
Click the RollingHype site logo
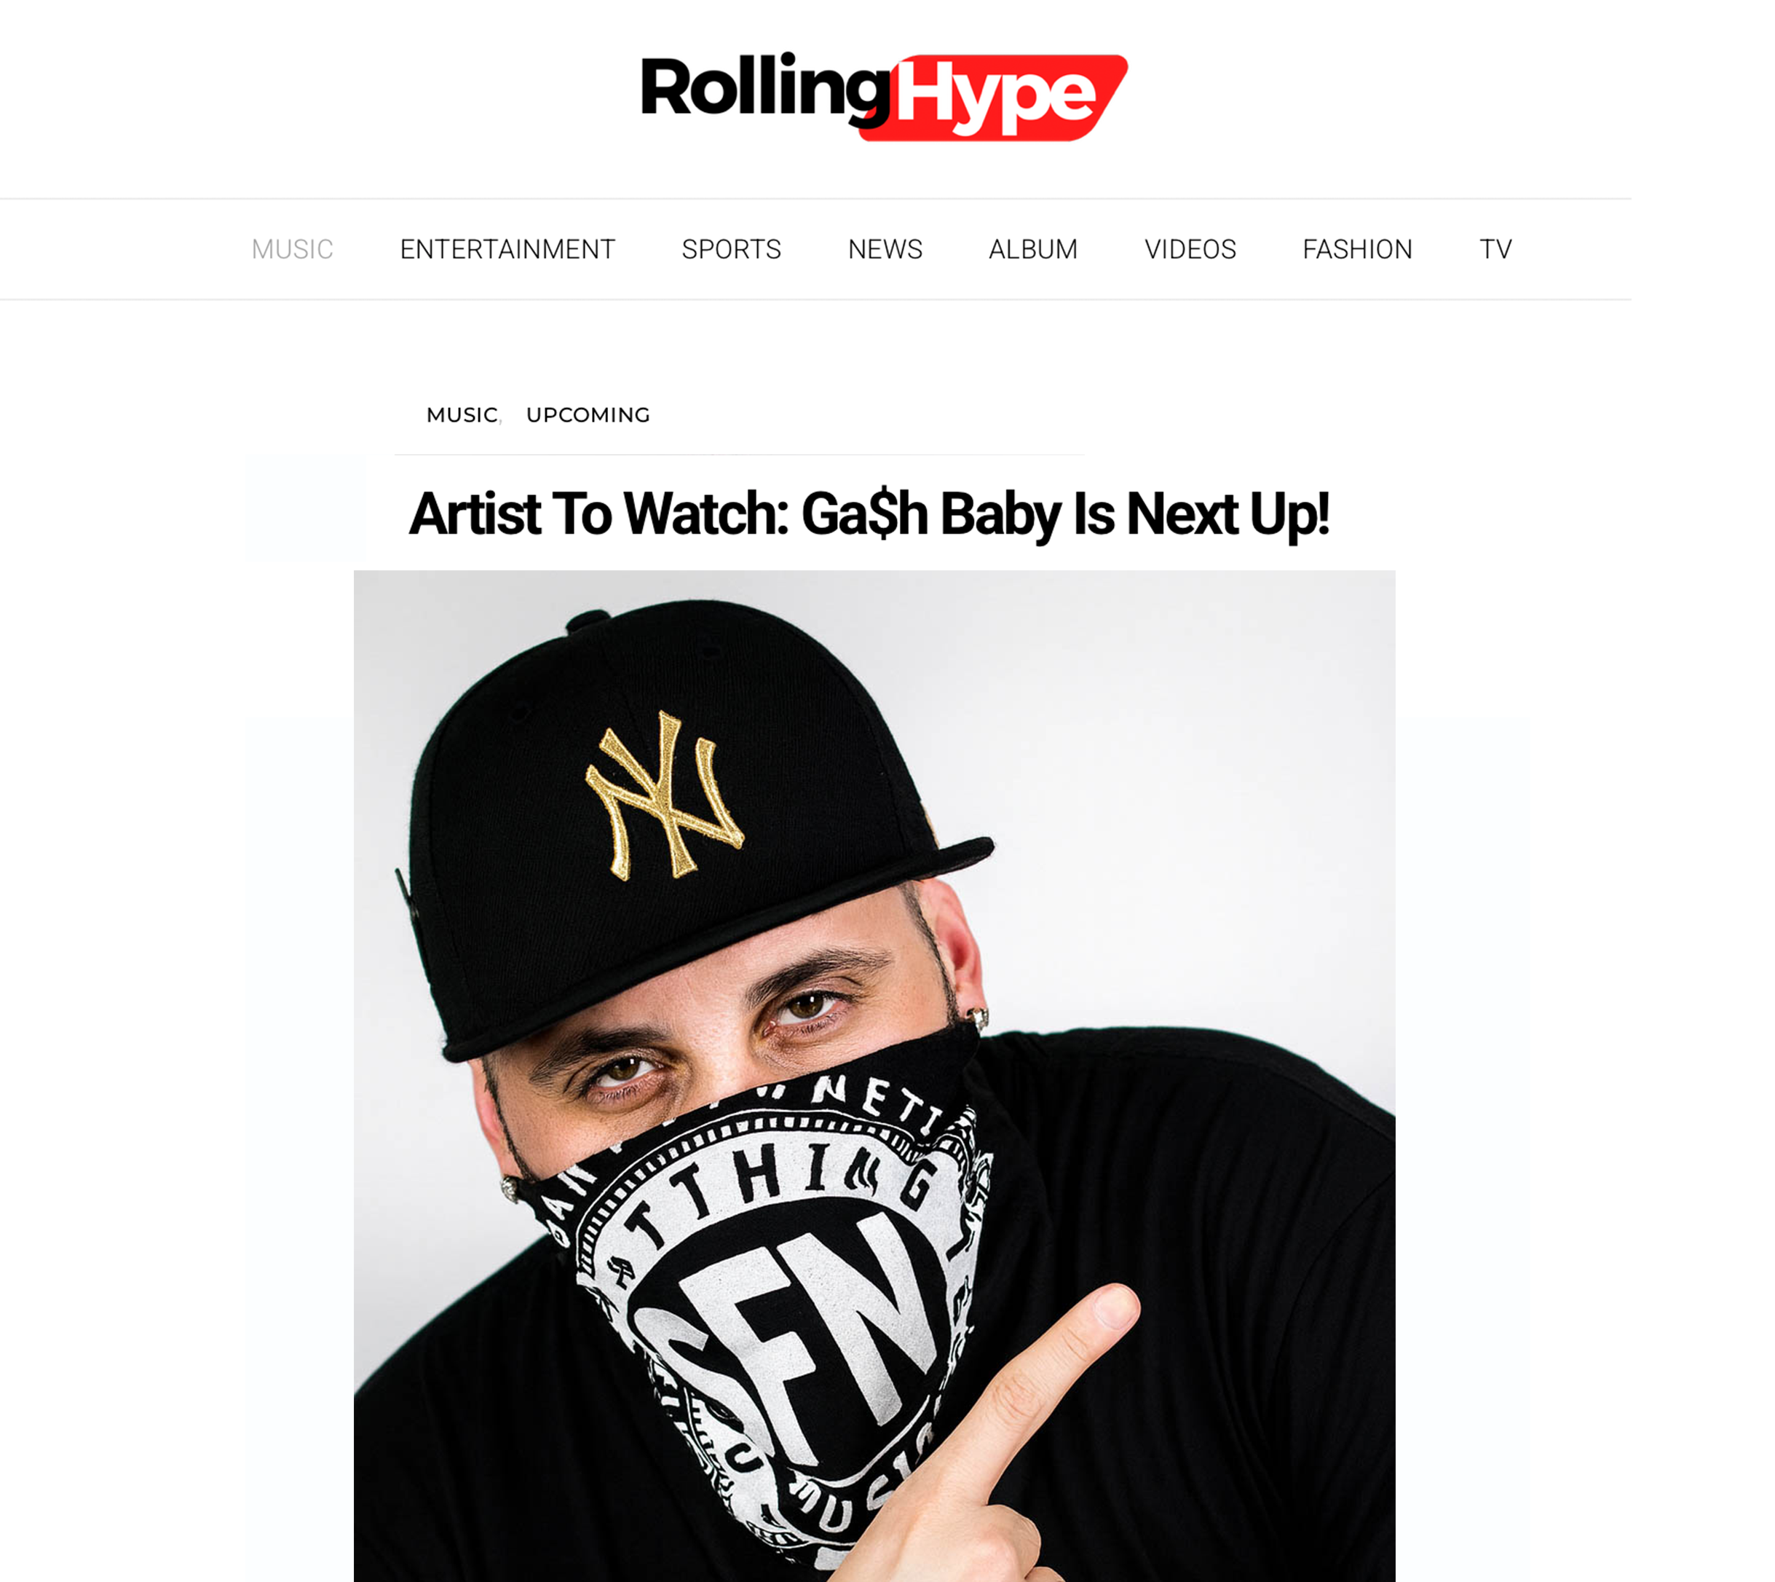(x=884, y=95)
